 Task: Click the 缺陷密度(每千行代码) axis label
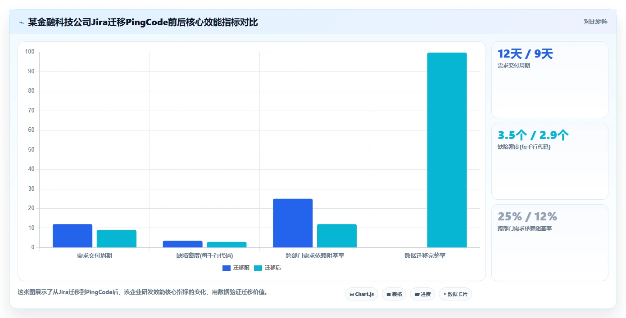tap(205, 256)
